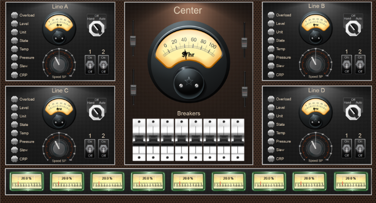Toggle Line C switch 2
This screenshot has width=376, height=203.
point(104,149)
